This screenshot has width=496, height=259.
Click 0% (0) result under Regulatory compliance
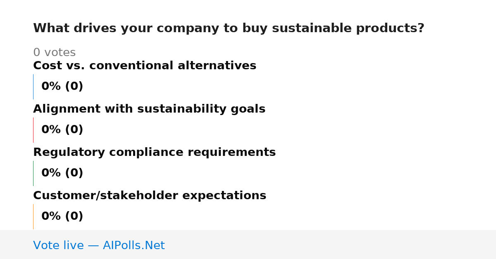pos(62,173)
